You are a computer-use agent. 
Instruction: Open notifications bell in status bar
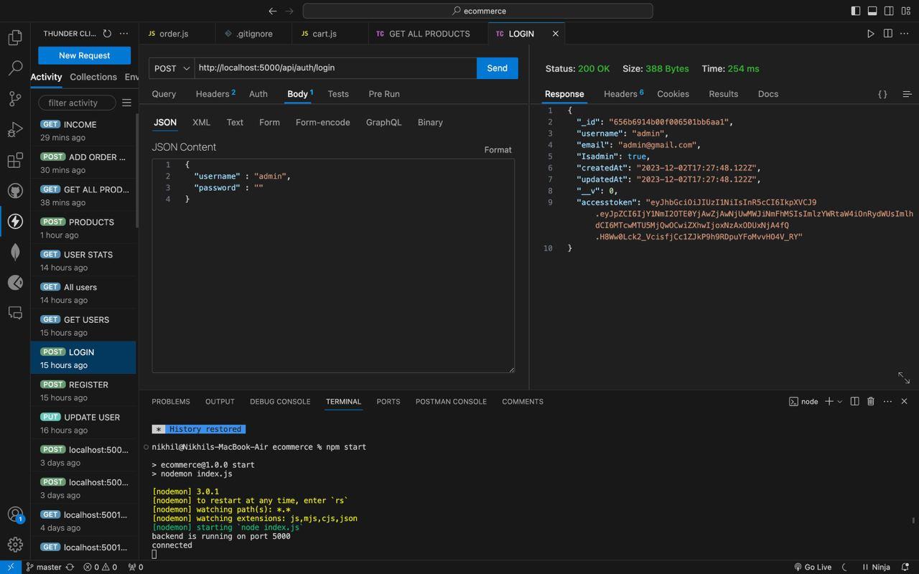click(x=905, y=567)
